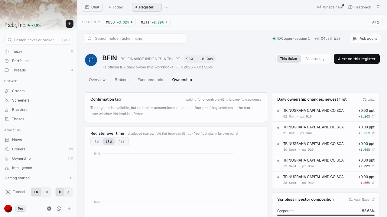The height and width of the screenshot is (217, 387).
Task: Open Intelligence in sidebar
Action: 38,168
